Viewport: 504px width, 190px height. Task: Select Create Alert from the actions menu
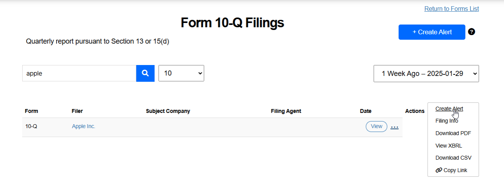pyautogui.click(x=449, y=109)
